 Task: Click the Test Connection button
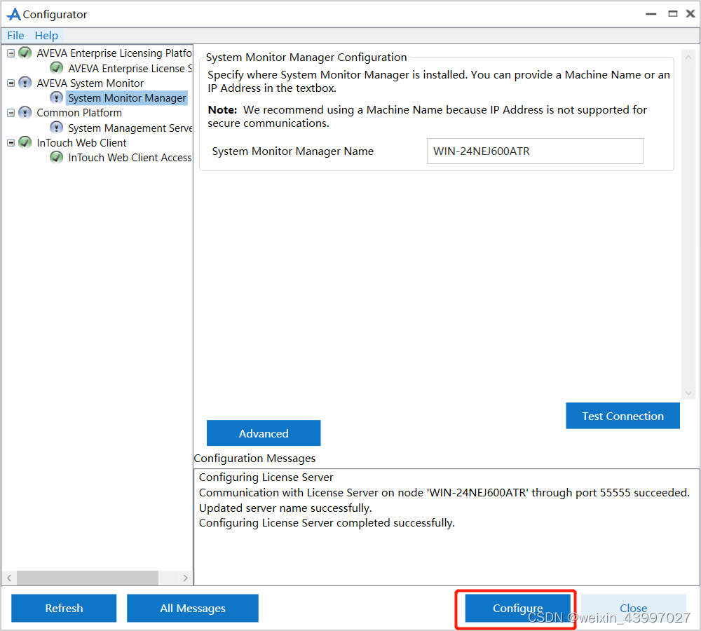click(622, 416)
